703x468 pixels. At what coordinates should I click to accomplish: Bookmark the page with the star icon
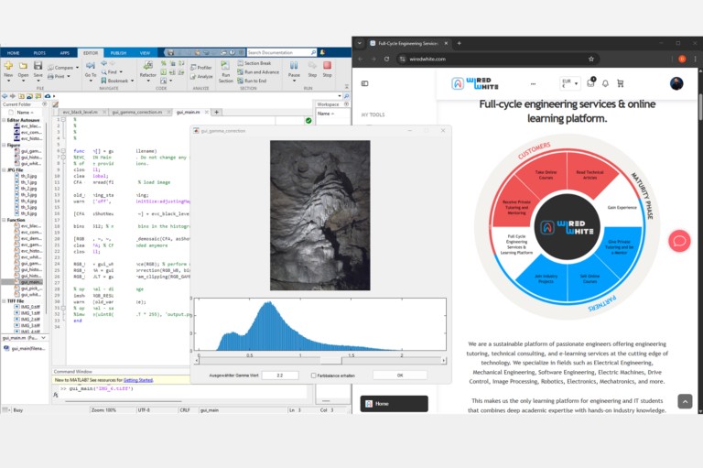[x=591, y=59]
